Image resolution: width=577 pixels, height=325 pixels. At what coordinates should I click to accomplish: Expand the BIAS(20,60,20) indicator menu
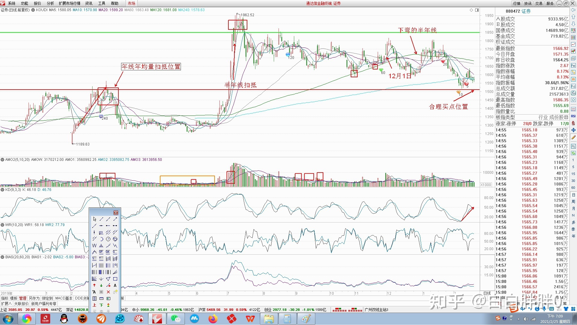click(x=2, y=257)
